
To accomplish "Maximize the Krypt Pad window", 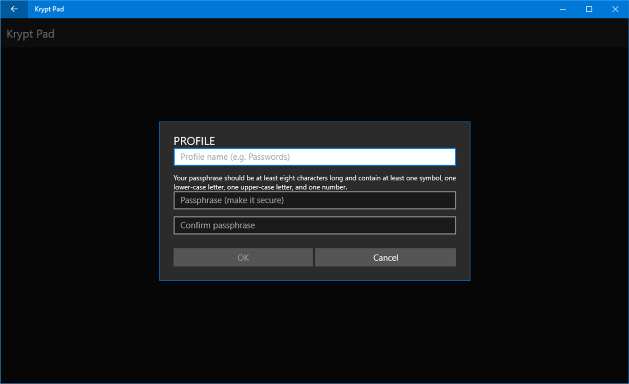I will (589, 9).
